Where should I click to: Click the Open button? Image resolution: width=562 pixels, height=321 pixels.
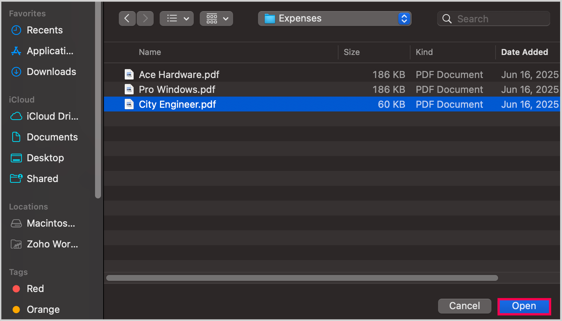[524, 306]
